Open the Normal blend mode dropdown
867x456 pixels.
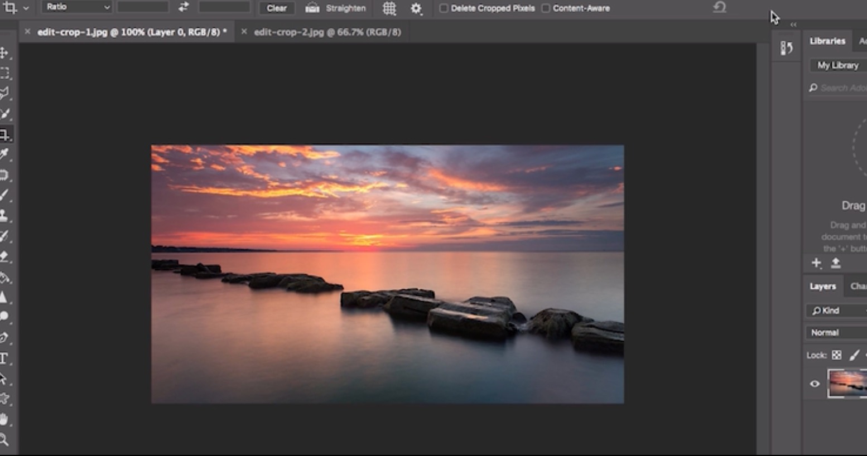(x=836, y=332)
